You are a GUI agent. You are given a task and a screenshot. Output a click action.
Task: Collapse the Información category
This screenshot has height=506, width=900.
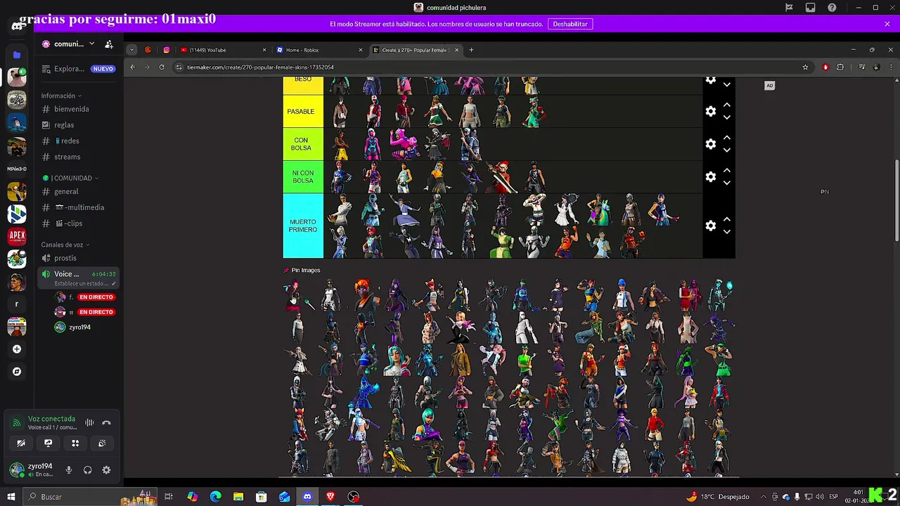60,96
